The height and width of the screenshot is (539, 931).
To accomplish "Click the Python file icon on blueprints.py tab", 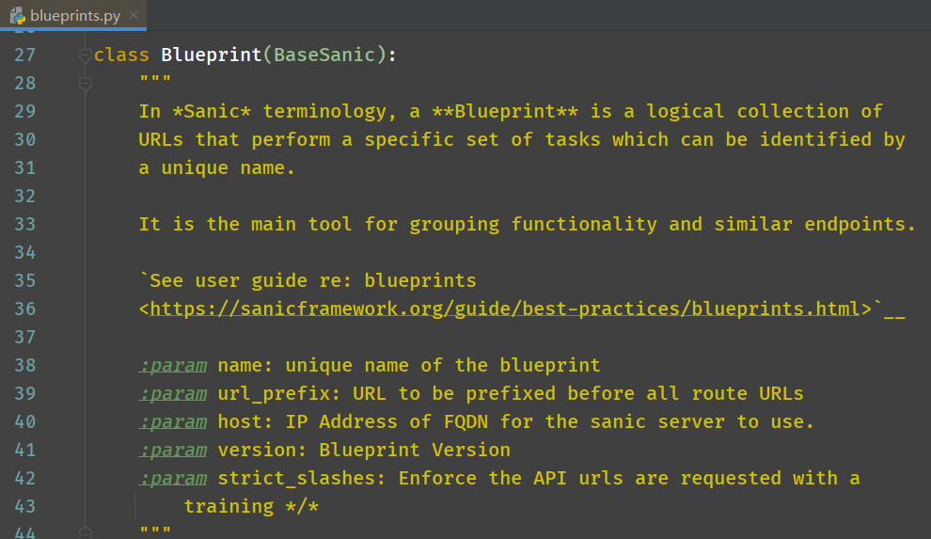I will [x=18, y=16].
